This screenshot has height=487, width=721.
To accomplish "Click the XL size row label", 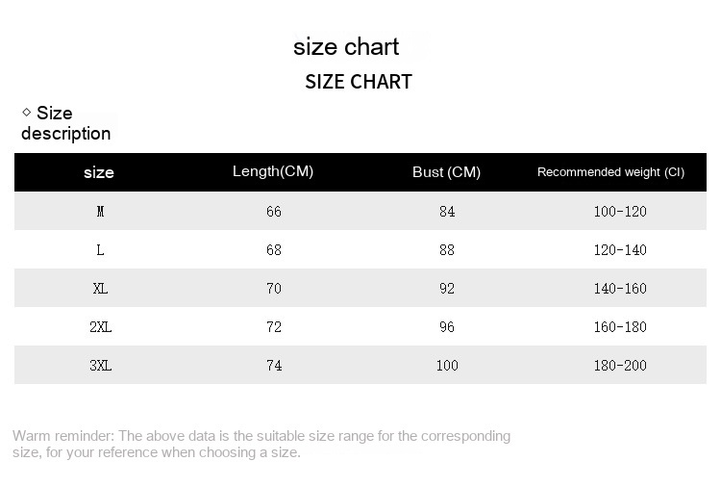I will [x=100, y=289].
